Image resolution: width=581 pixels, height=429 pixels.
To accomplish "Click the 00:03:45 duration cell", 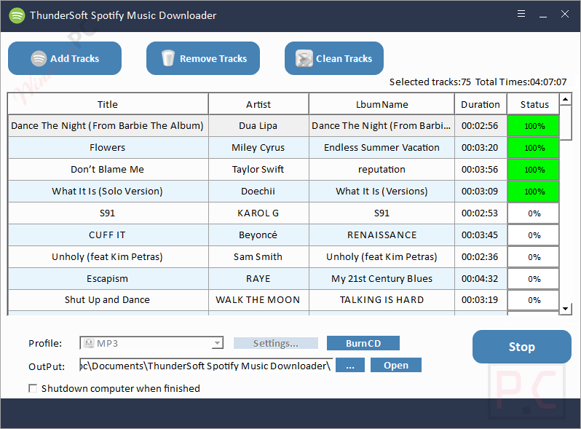I will tap(481, 235).
